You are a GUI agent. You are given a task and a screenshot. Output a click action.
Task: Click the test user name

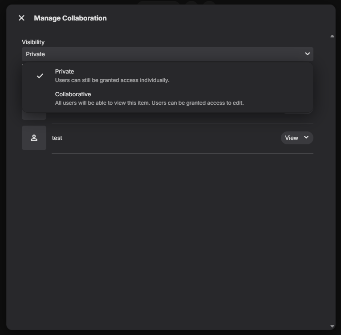(x=57, y=138)
